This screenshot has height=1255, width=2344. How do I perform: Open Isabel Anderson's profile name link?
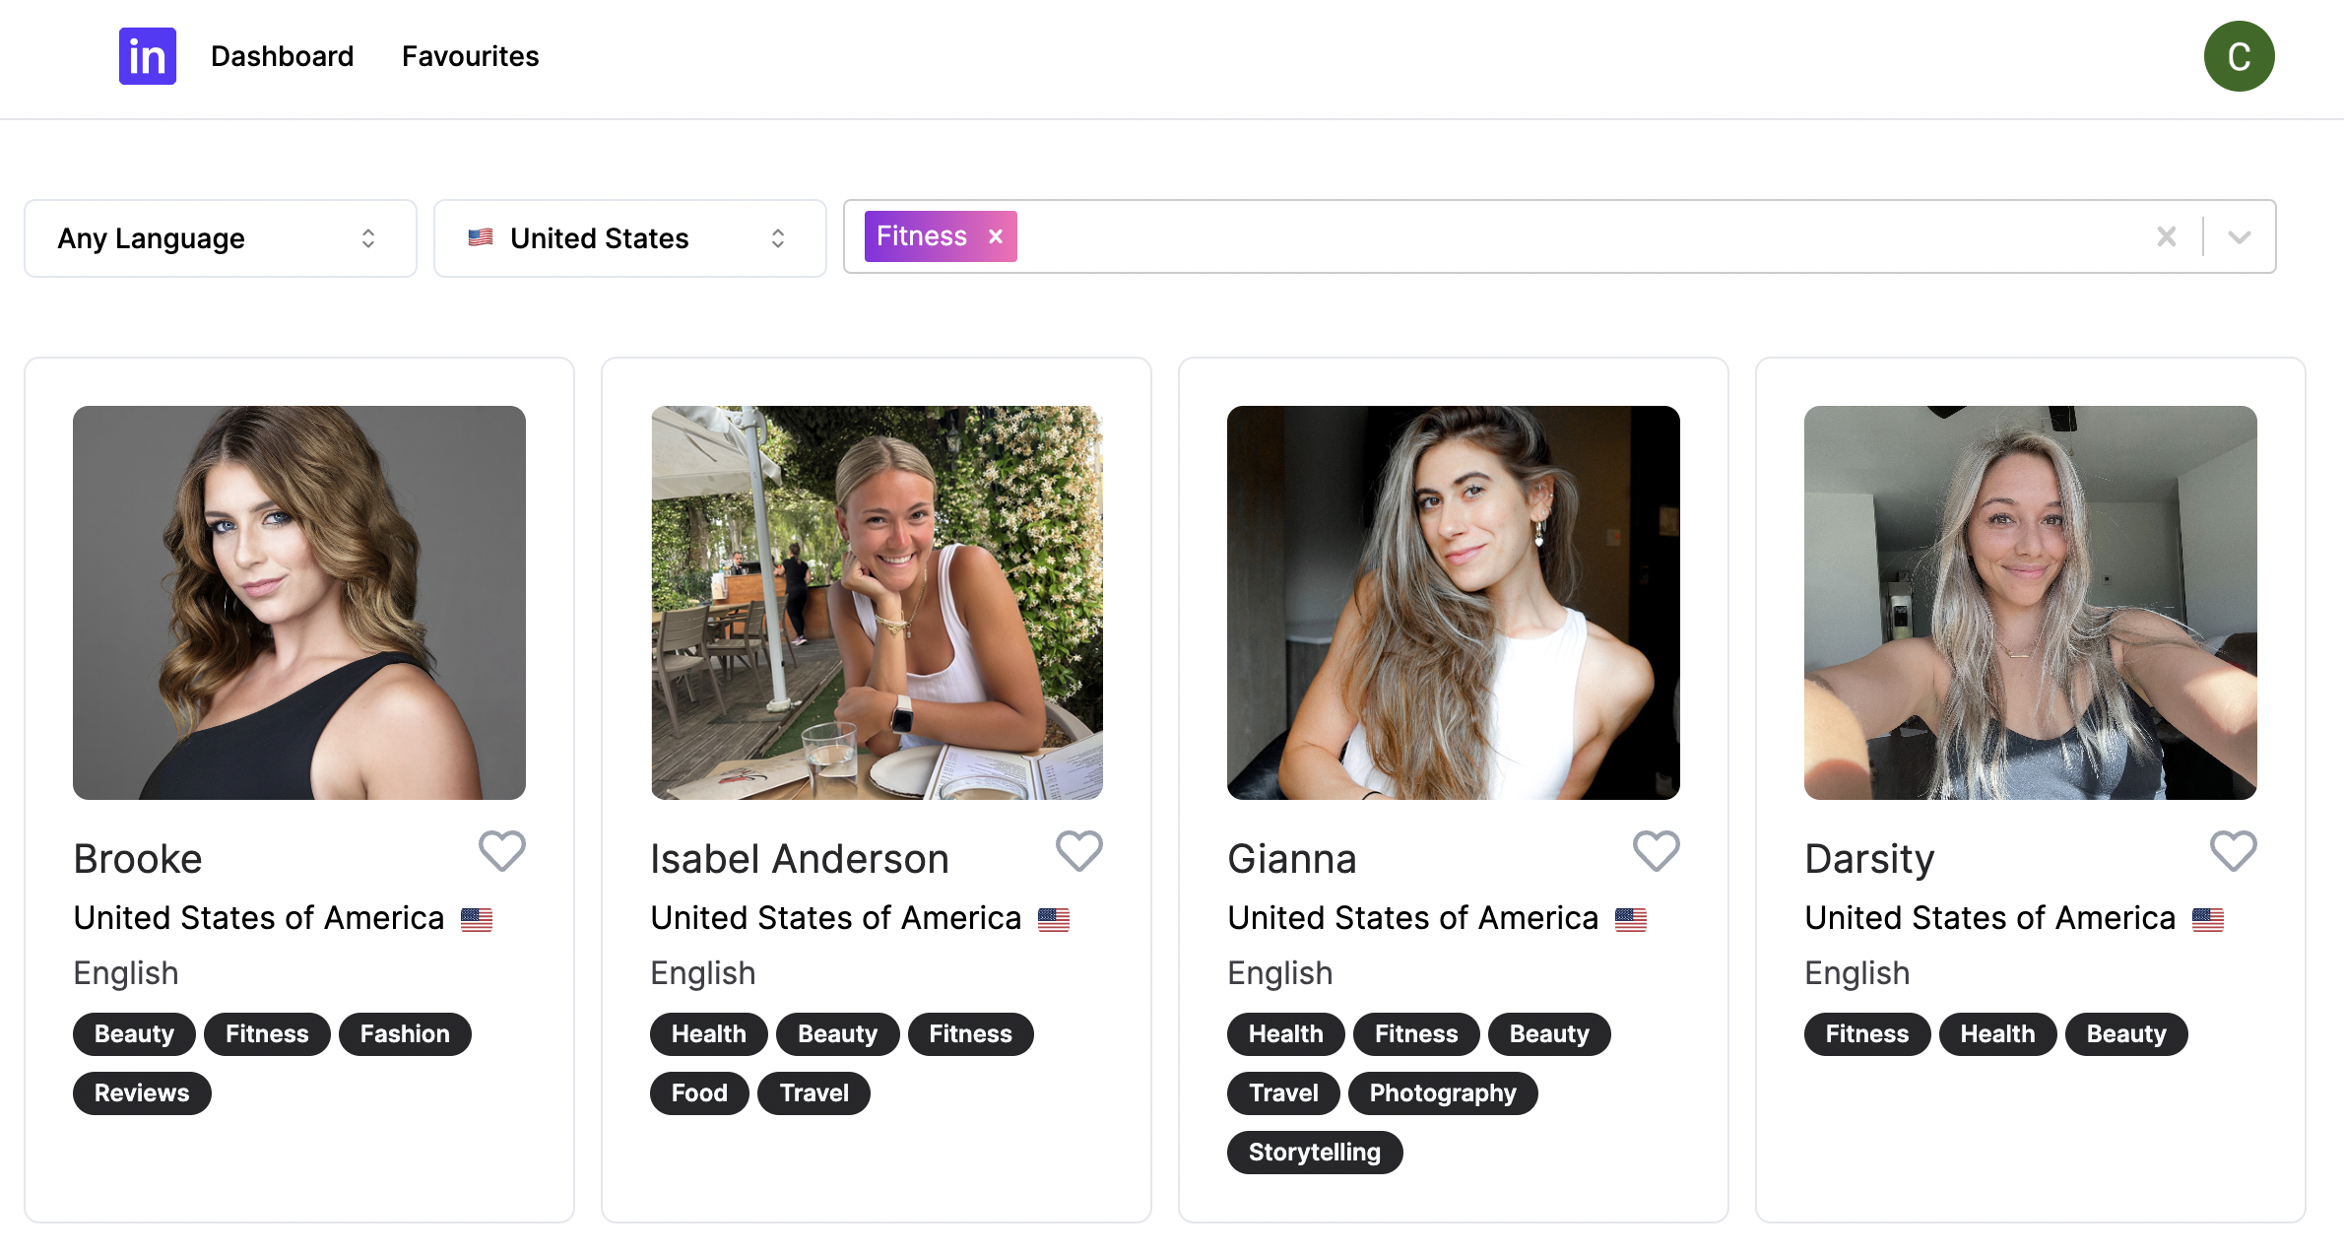pos(800,859)
